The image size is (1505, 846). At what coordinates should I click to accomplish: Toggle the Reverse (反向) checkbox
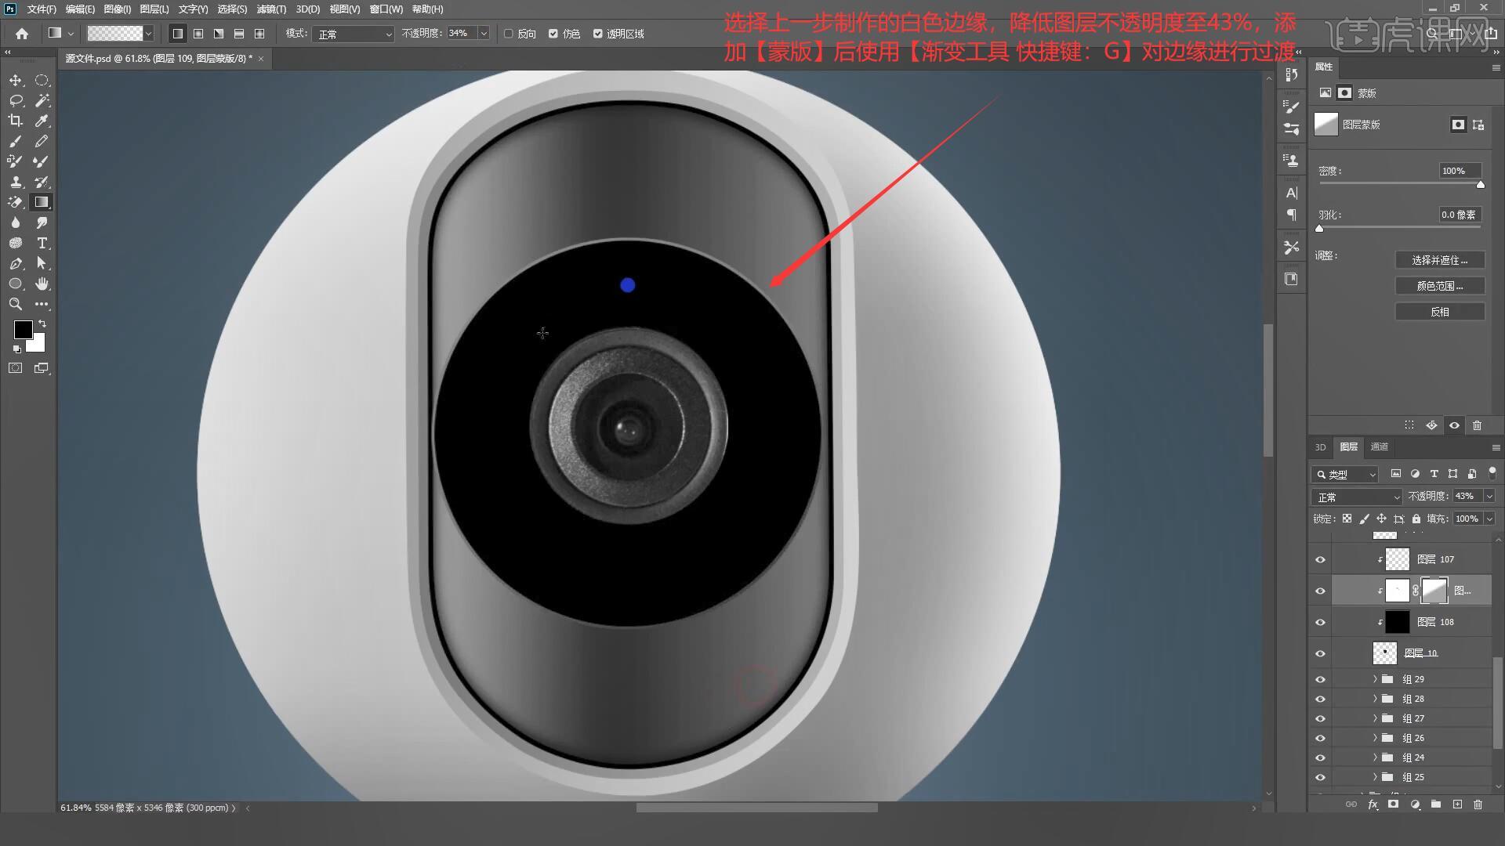[x=508, y=34]
